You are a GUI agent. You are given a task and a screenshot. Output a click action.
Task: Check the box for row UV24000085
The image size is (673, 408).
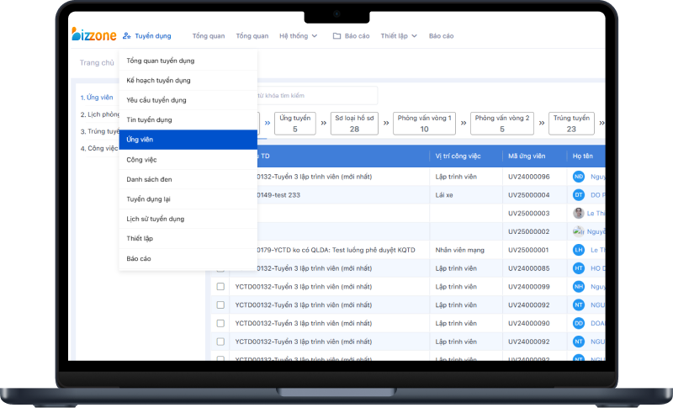coord(220,268)
